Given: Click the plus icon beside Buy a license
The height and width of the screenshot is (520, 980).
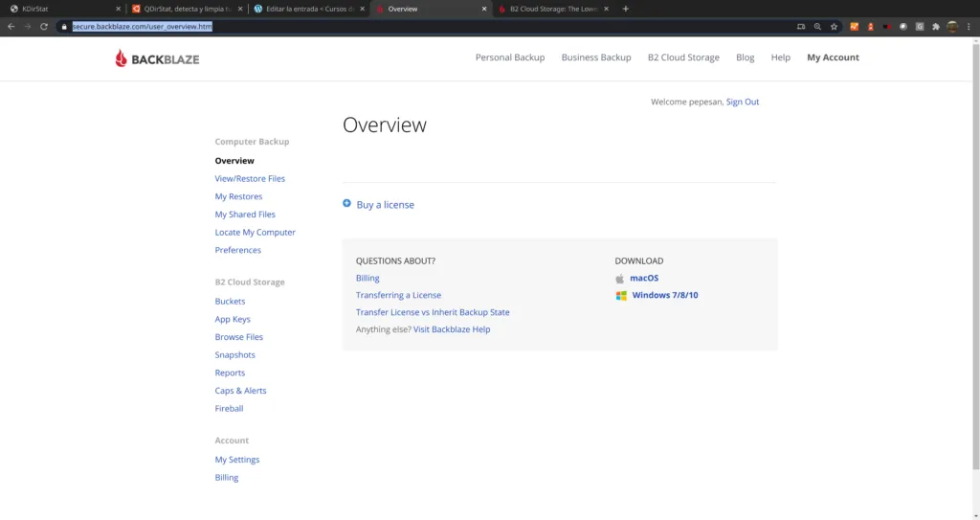Looking at the screenshot, I should (x=346, y=203).
